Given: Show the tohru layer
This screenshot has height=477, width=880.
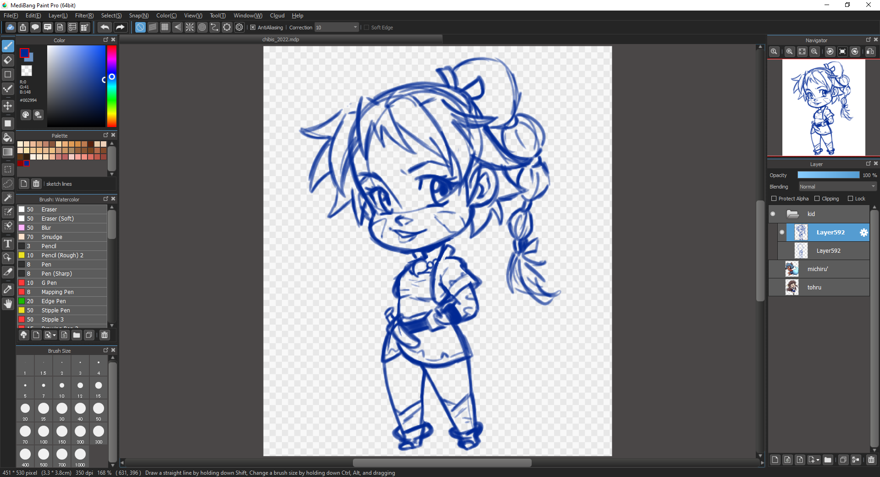Looking at the screenshot, I should (773, 288).
